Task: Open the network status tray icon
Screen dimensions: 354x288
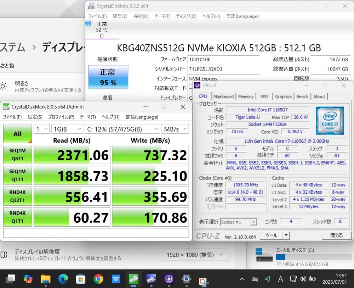Action: tap(293, 279)
